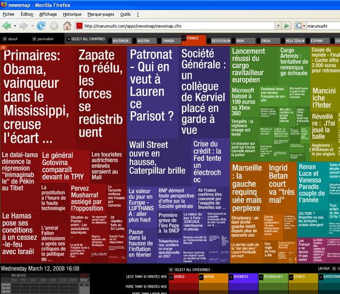Click the plus icon for Select All Categories
Image resolution: width=340 pixels, height=294 pixels.
(171, 270)
